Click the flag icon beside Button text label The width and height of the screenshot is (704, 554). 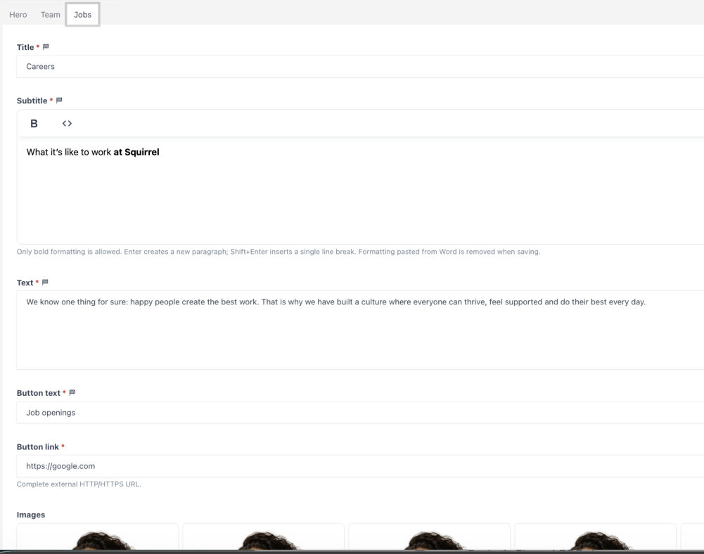(72, 393)
